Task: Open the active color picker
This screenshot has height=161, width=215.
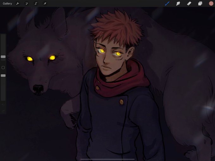Action: (211, 3)
